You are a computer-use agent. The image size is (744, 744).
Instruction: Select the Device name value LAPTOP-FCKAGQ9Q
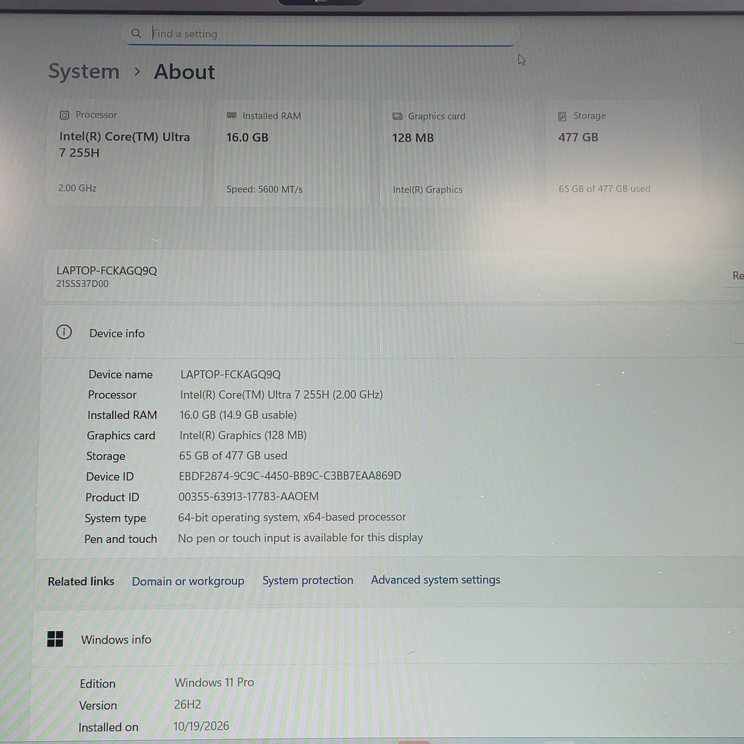[x=231, y=374]
